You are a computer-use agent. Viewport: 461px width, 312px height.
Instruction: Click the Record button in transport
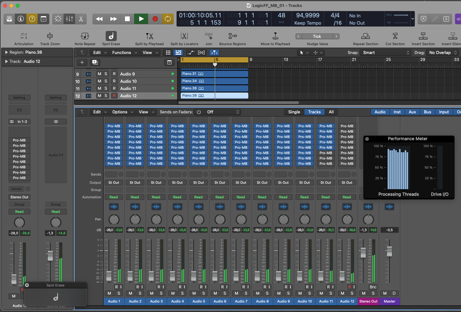155,19
